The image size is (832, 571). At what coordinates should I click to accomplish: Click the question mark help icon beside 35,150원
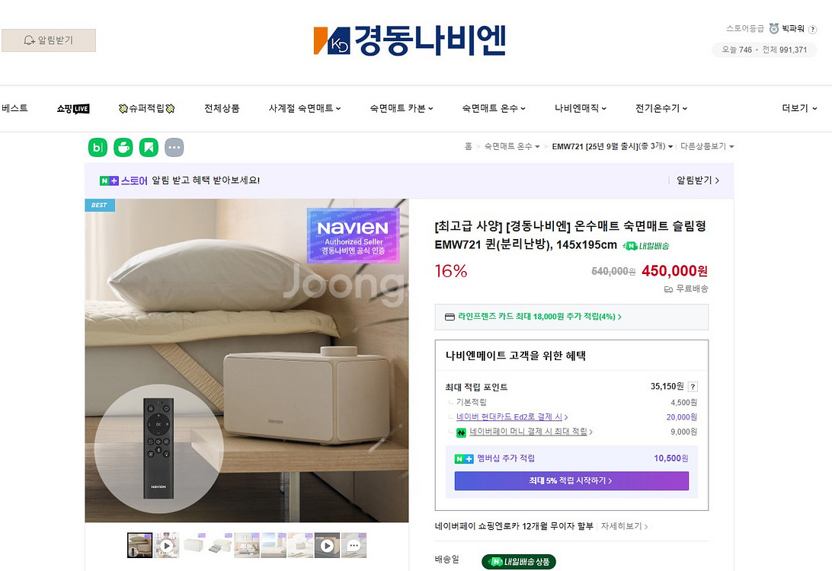pyautogui.click(x=693, y=387)
